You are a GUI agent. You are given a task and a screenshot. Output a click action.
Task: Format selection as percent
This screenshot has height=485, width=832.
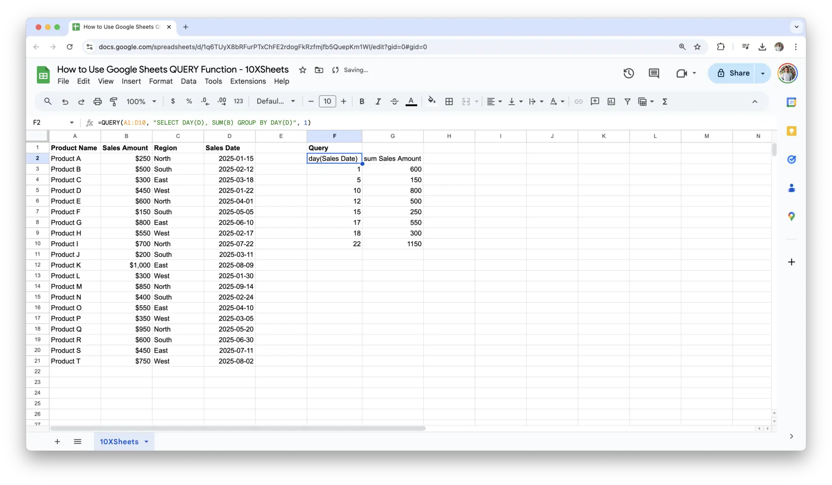coord(189,101)
